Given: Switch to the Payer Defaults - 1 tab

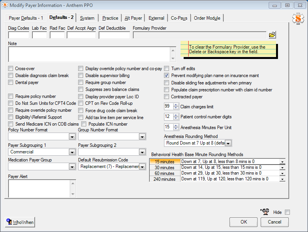Looking at the screenshot, I should (x=26, y=18).
